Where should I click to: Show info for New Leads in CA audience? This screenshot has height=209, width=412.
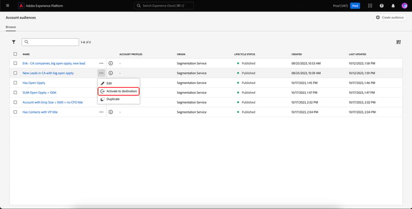110,73
